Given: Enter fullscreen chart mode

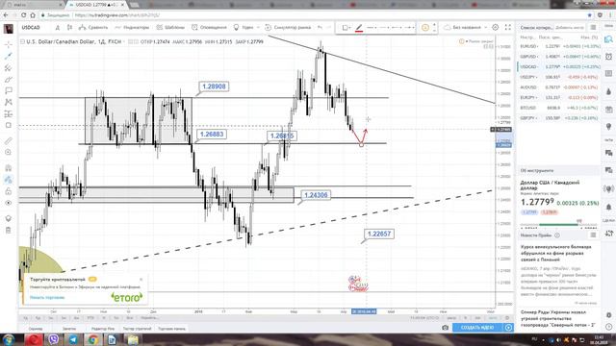Looking at the screenshot, I should (x=508, y=28).
